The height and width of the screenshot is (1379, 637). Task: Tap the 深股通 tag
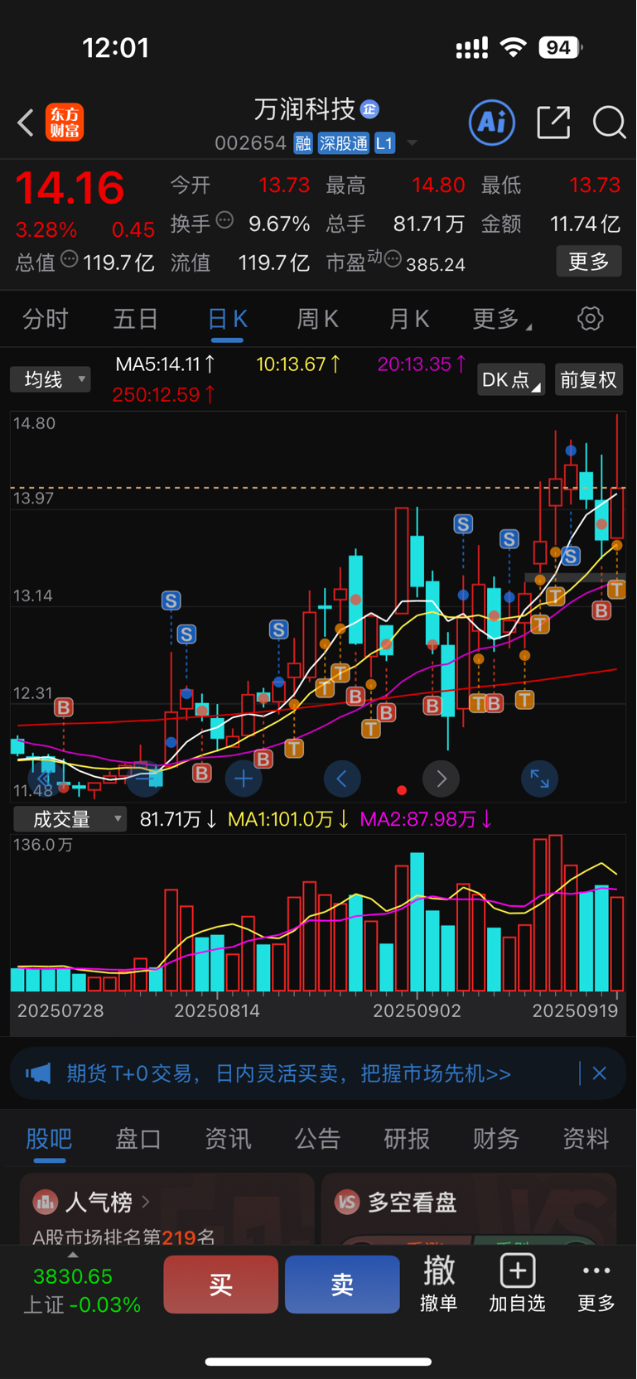pos(344,143)
